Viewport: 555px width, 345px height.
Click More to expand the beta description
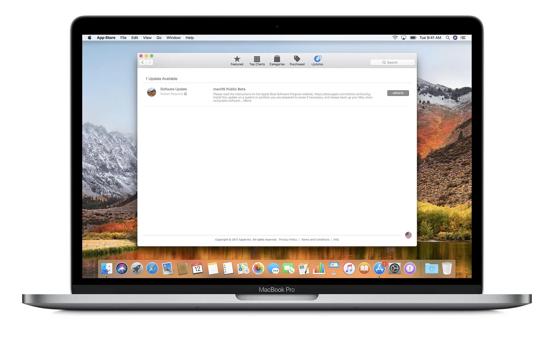[247, 100]
